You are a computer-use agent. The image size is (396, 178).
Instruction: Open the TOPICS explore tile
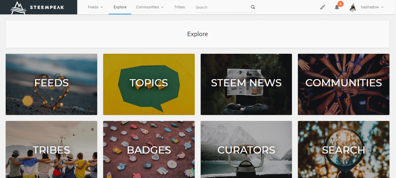tap(149, 84)
